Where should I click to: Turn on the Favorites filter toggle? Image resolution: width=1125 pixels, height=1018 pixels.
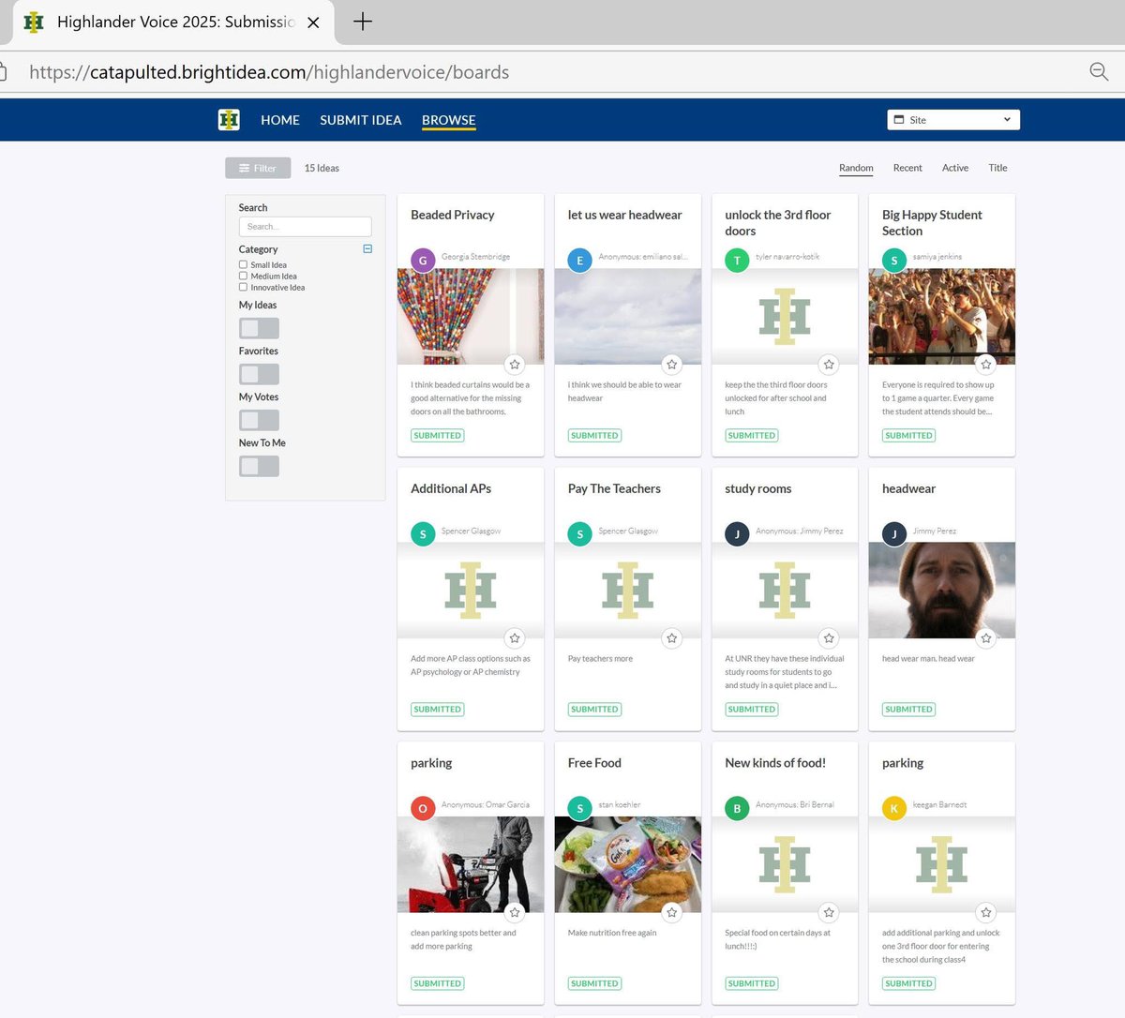coord(259,374)
